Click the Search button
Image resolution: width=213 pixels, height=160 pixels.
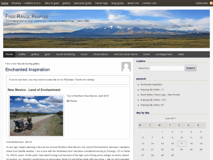(190, 68)
